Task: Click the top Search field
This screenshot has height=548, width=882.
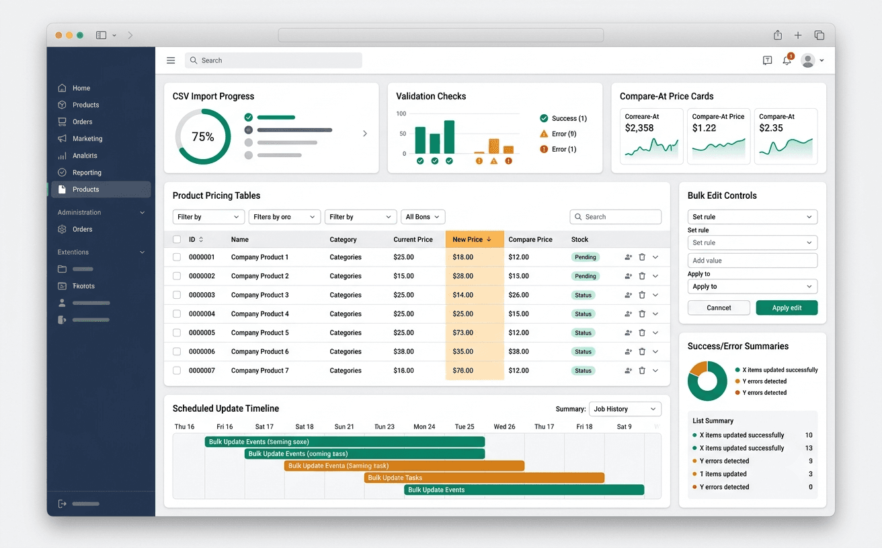Action: click(x=274, y=60)
